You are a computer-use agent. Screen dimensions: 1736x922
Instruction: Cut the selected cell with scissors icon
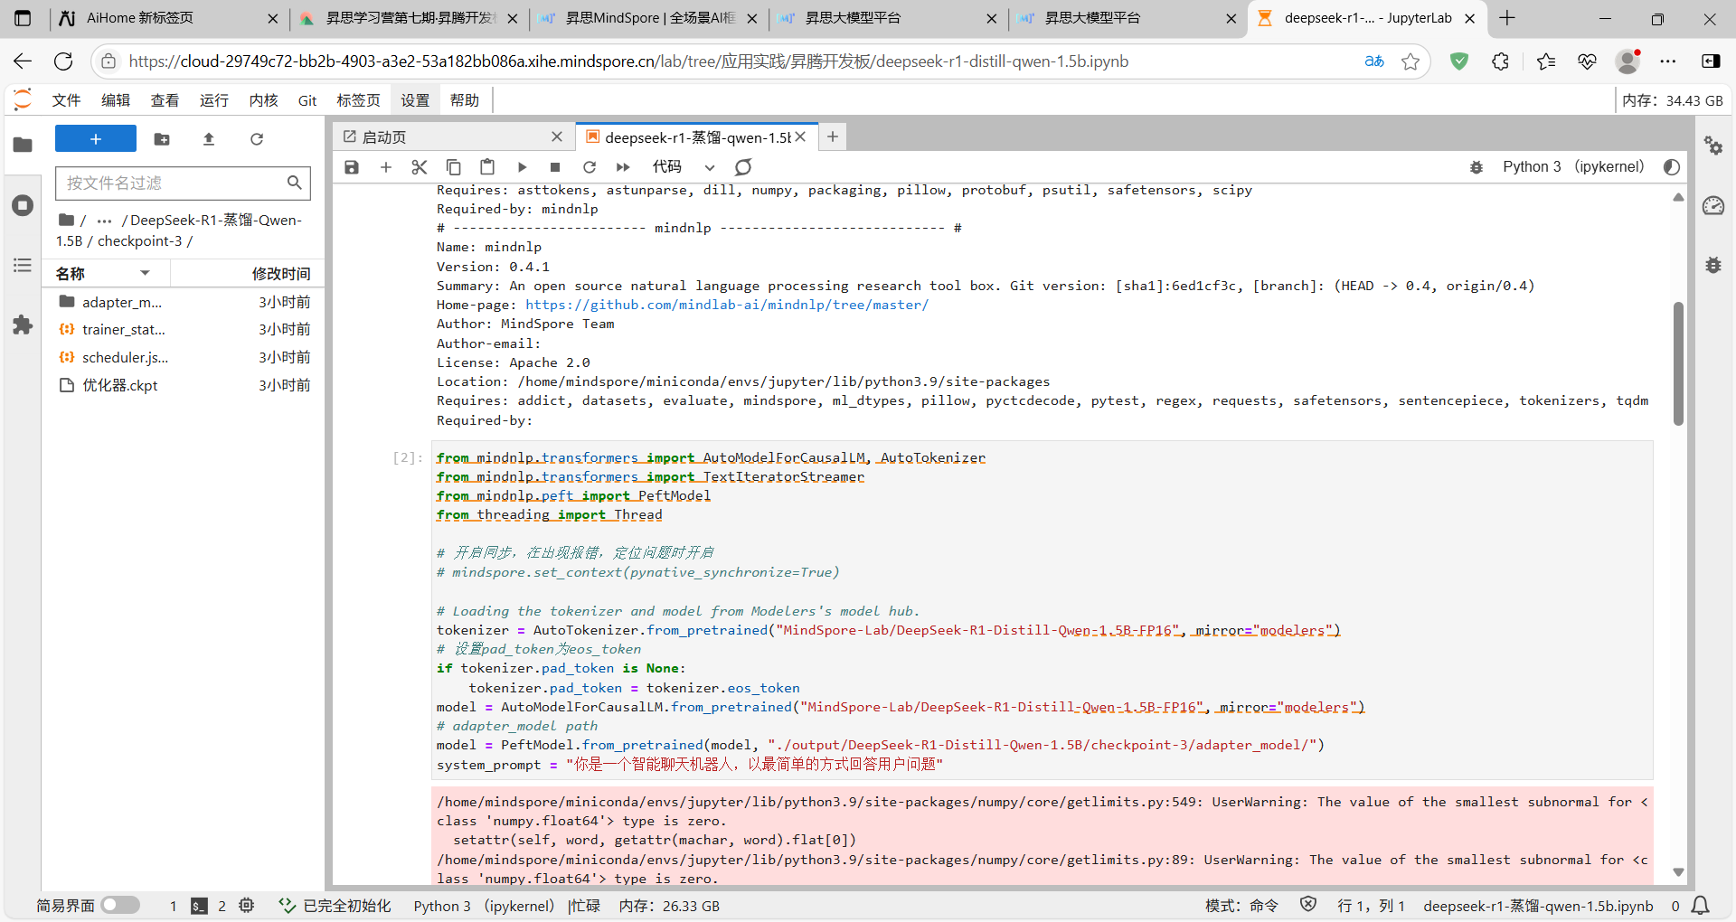click(x=419, y=167)
